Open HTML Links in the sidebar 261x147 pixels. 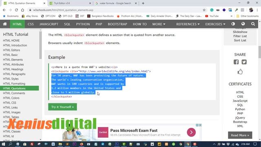pos(10,107)
